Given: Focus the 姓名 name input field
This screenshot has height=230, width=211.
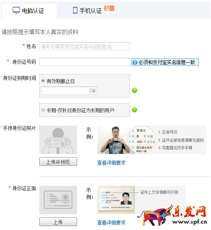Looking at the screenshot, I should coord(84,46).
